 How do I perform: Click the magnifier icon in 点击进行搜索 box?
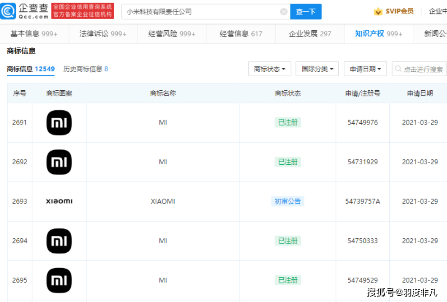point(398,69)
